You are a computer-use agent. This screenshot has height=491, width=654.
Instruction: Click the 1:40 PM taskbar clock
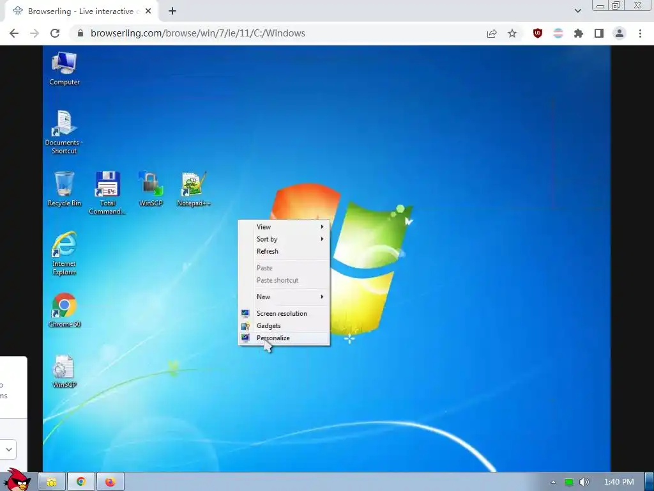pyautogui.click(x=619, y=482)
